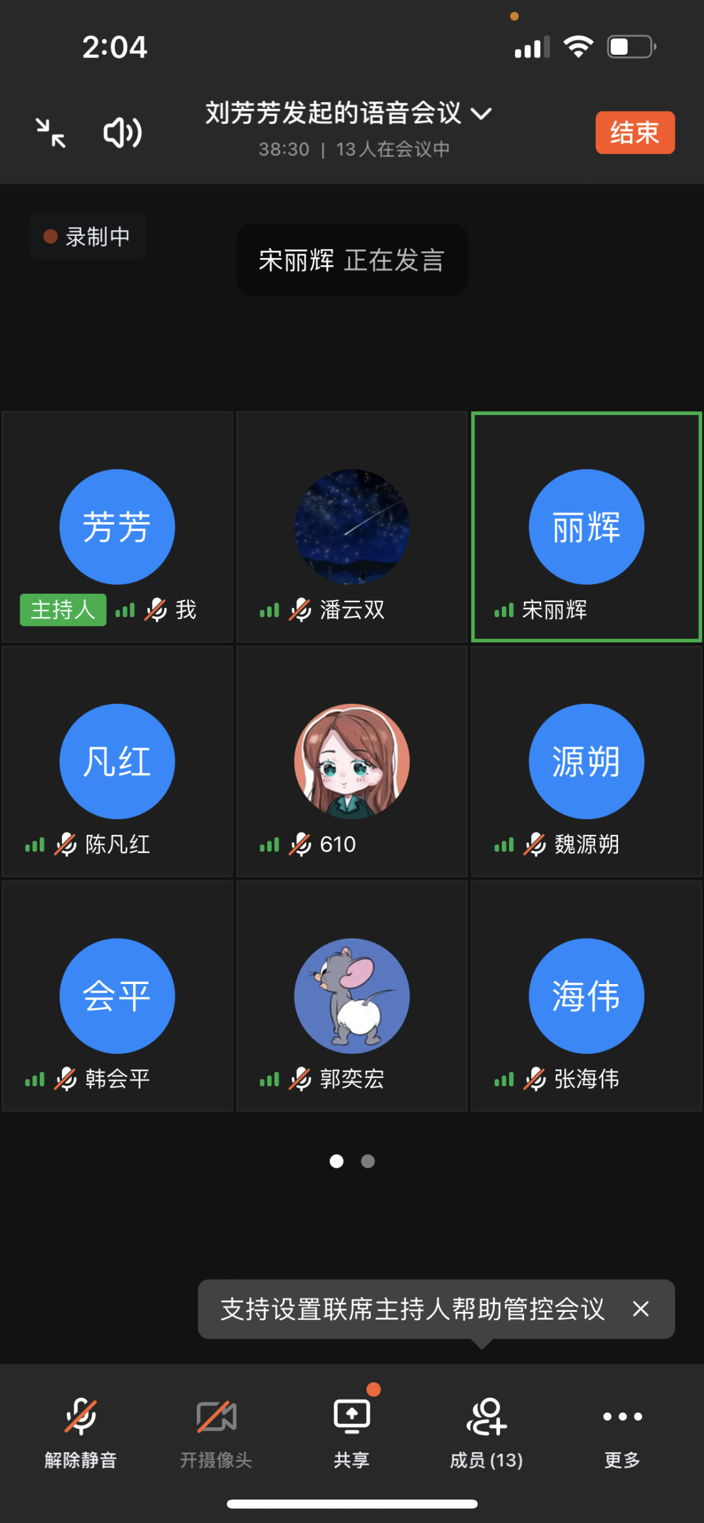This screenshot has width=704, height=1523.
Task: Select the 潘云双 starry sky avatar
Action: (x=352, y=527)
